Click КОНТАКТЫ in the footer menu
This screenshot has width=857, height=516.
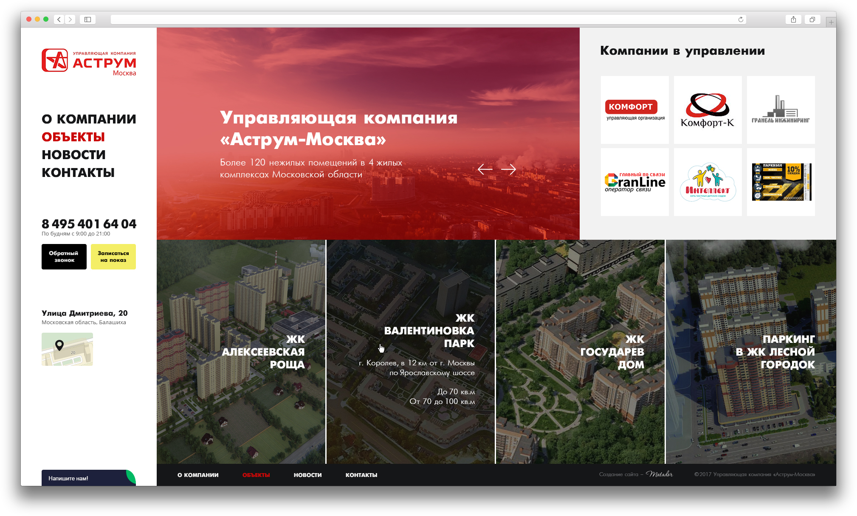tap(361, 475)
